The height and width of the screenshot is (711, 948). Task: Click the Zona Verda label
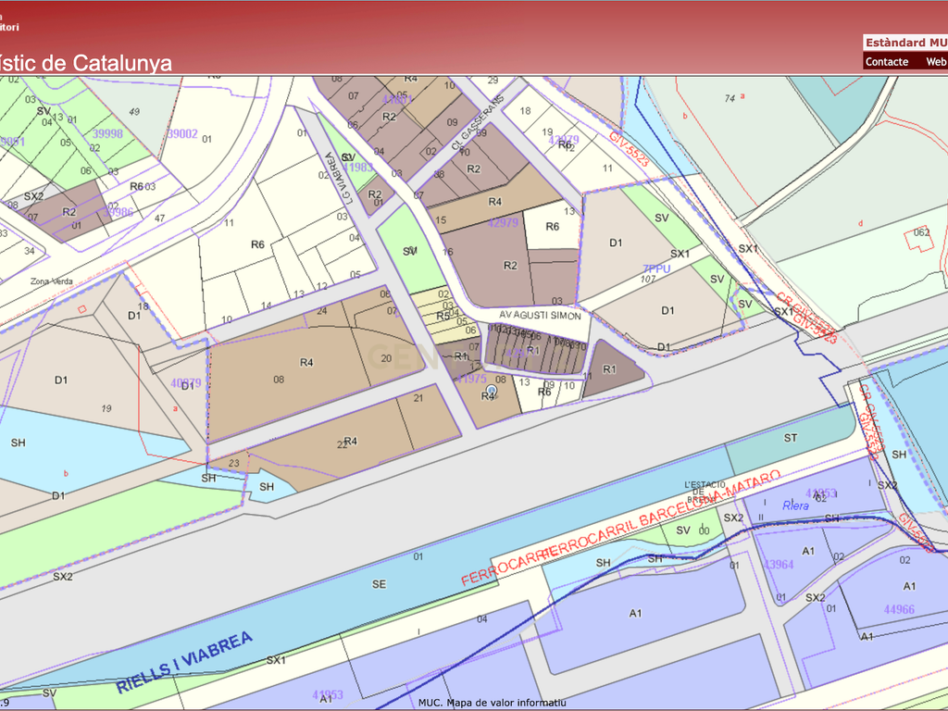tap(52, 281)
